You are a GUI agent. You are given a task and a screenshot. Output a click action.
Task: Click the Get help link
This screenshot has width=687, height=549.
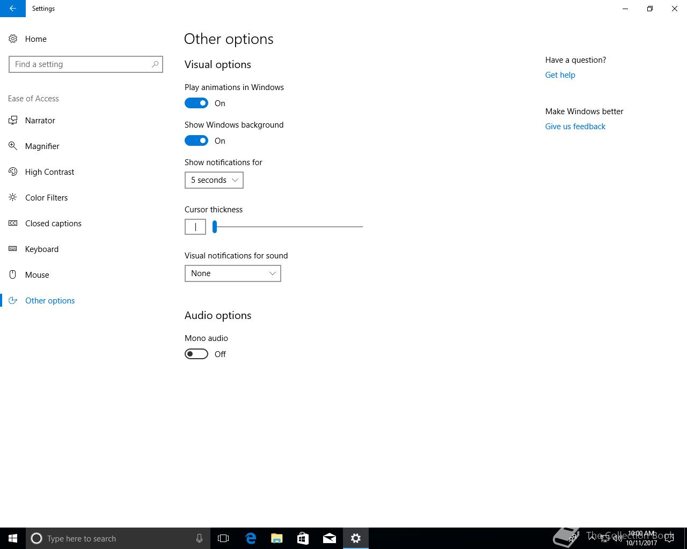[560, 75]
